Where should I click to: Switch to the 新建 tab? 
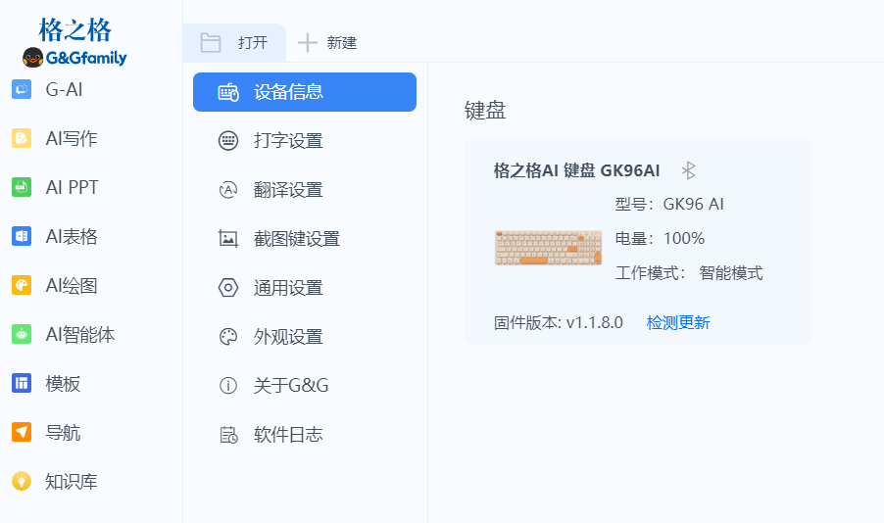pos(327,43)
